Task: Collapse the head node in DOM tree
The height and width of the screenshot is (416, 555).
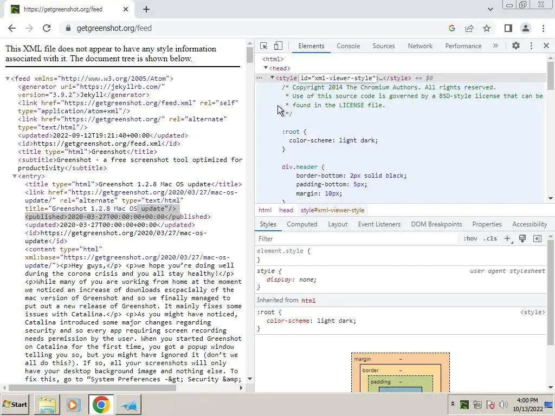Action: 266,68
